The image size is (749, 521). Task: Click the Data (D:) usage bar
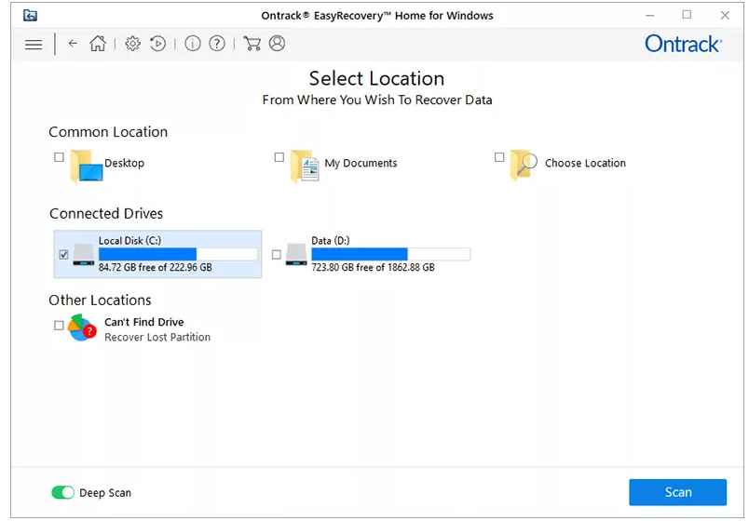(x=390, y=254)
